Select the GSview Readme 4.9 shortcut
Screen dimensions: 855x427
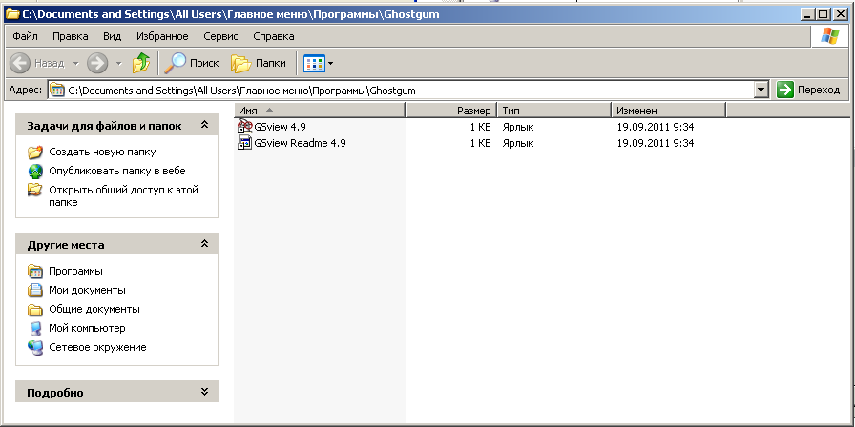pyautogui.click(x=300, y=143)
